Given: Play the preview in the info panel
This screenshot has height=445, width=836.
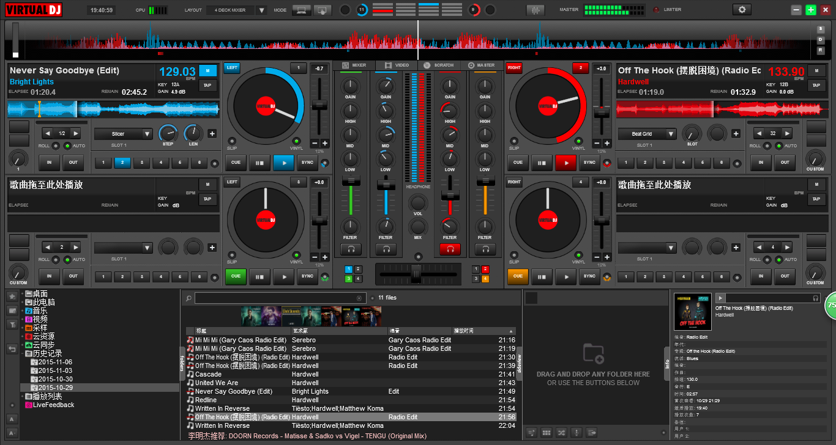Looking at the screenshot, I should pos(720,298).
